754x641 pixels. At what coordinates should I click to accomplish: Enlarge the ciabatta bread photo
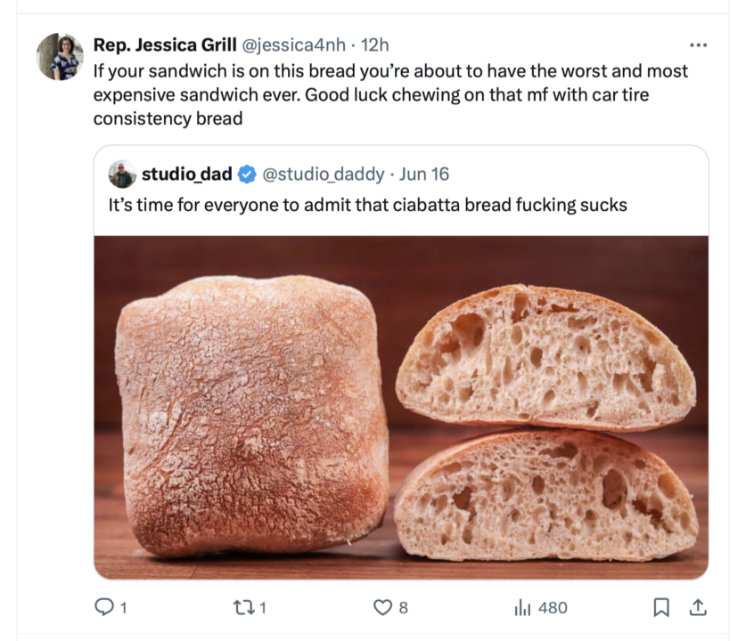pos(401,407)
